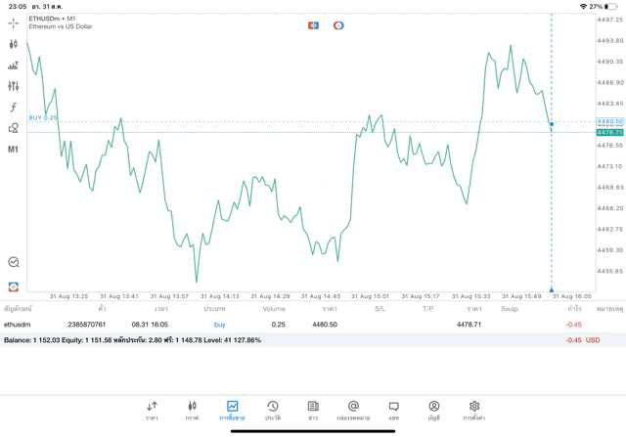
Task: Open chart settings sliders icon
Action: pos(13,86)
